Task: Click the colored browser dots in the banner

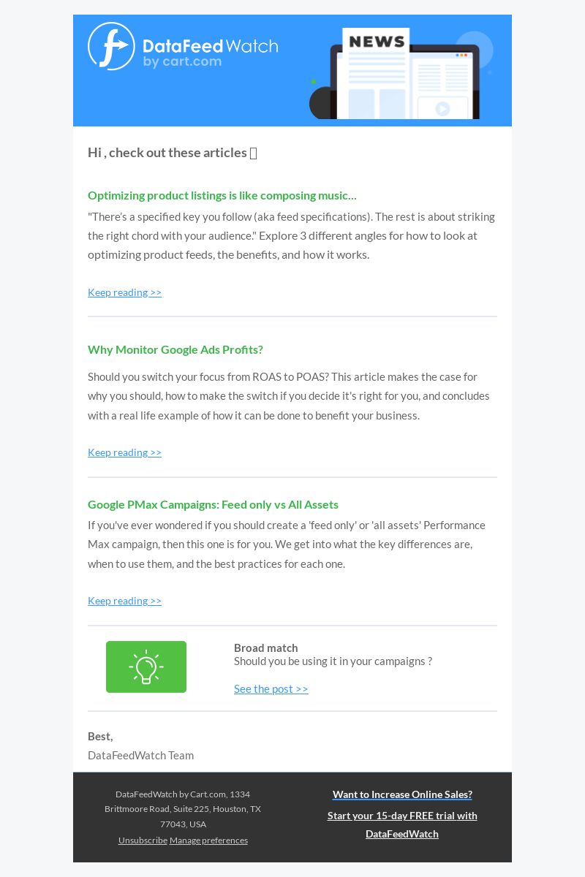Action: [461, 55]
